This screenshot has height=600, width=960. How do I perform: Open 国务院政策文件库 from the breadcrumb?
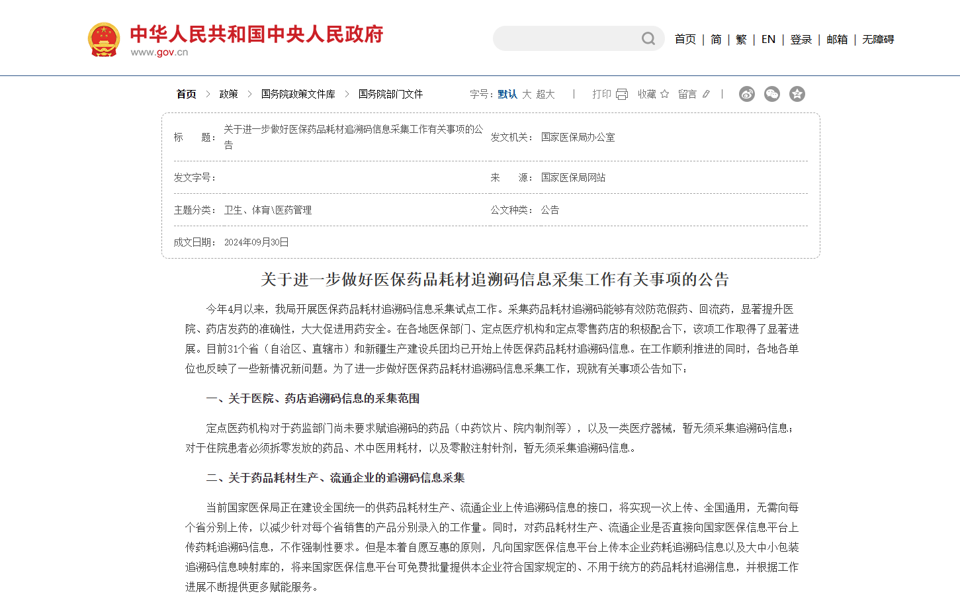click(297, 94)
